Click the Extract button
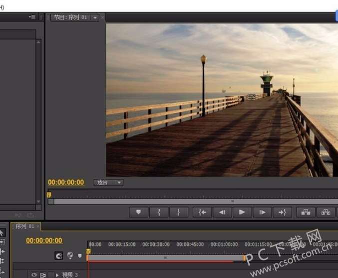 326,212
